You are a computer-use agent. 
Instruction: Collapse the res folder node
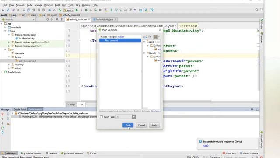(x=5, y=50)
